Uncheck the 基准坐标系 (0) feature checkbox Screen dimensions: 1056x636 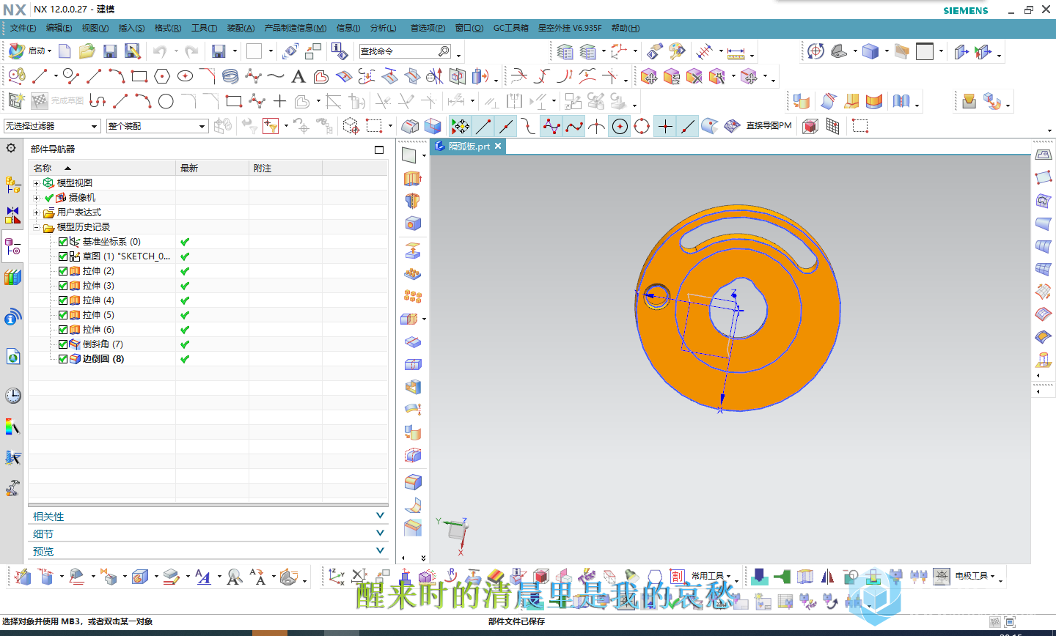[x=63, y=242]
